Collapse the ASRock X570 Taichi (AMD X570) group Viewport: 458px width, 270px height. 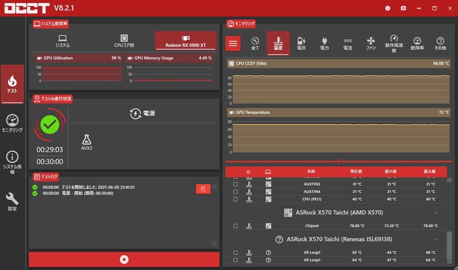tap(436, 212)
